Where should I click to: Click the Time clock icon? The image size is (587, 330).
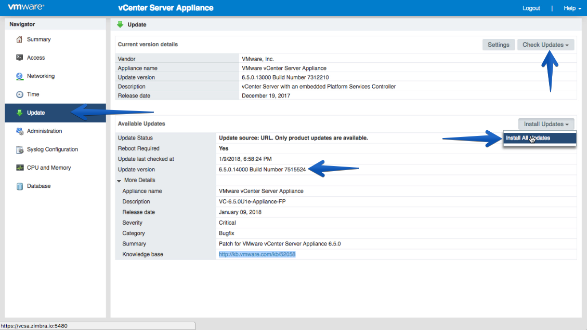click(x=19, y=94)
